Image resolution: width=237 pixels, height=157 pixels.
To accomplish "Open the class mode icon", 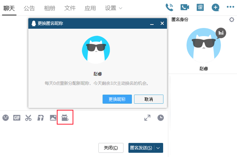I will [x=200, y=7].
